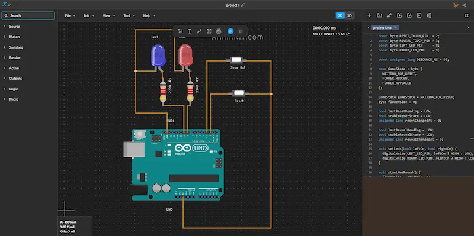Start simulation with the blue play button
Screen dimensions: 474x236
(x=230, y=31)
